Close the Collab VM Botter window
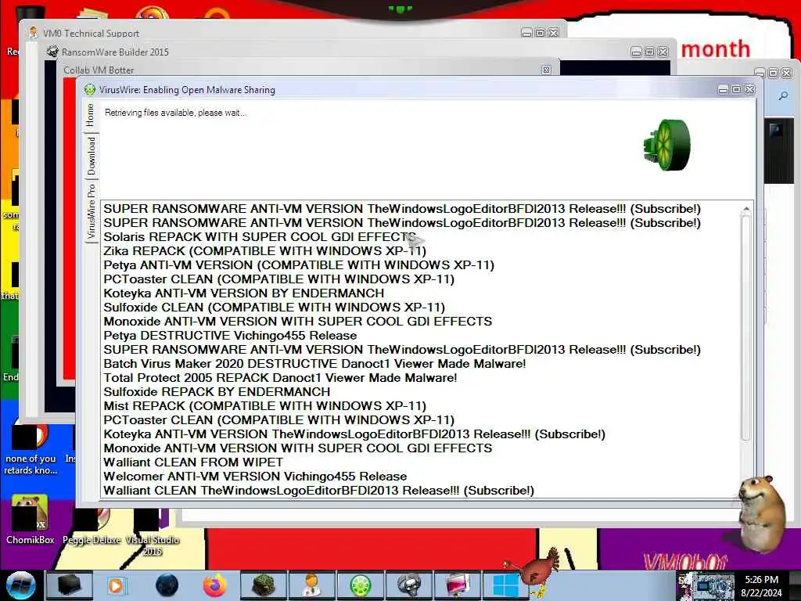This screenshot has height=601, width=801. point(546,70)
